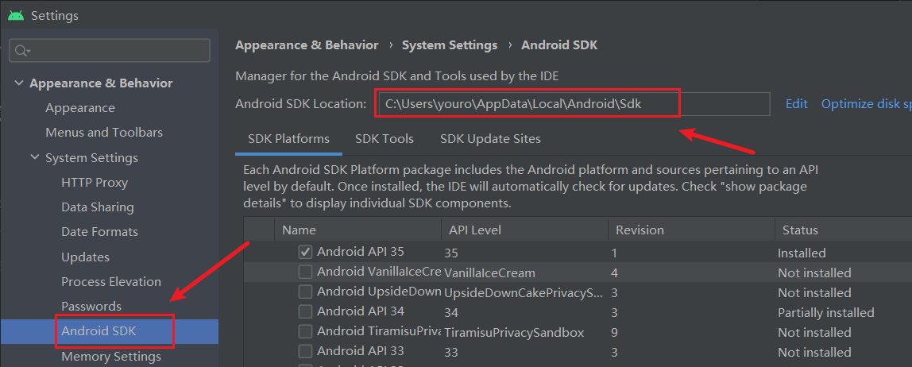This screenshot has height=367, width=912.
Task: Check the Android VanillaIceCream checkbox
Action: (305, 272)
